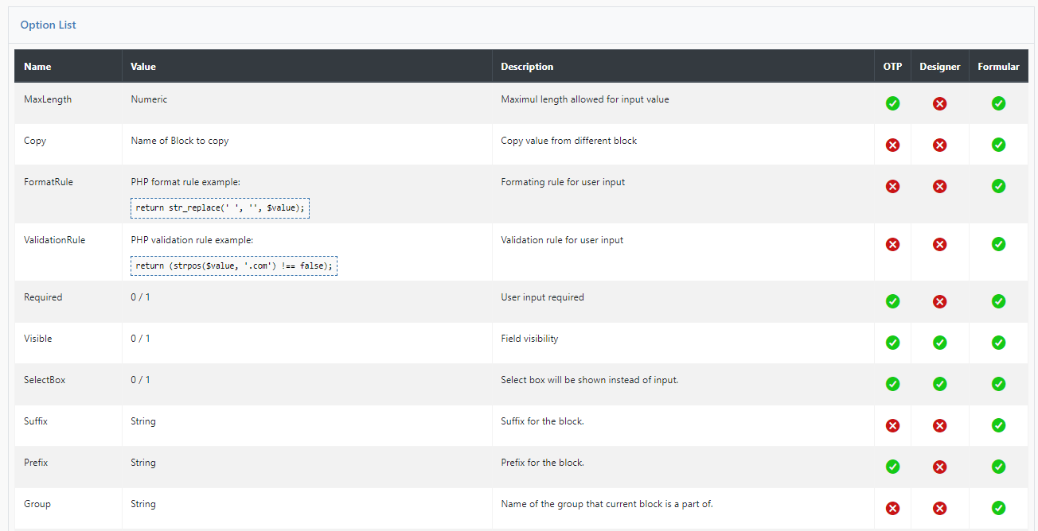The image size is (1038, 531).
Task: Click the green OTP checkmark for MaxLength
Action: point(892,103)
